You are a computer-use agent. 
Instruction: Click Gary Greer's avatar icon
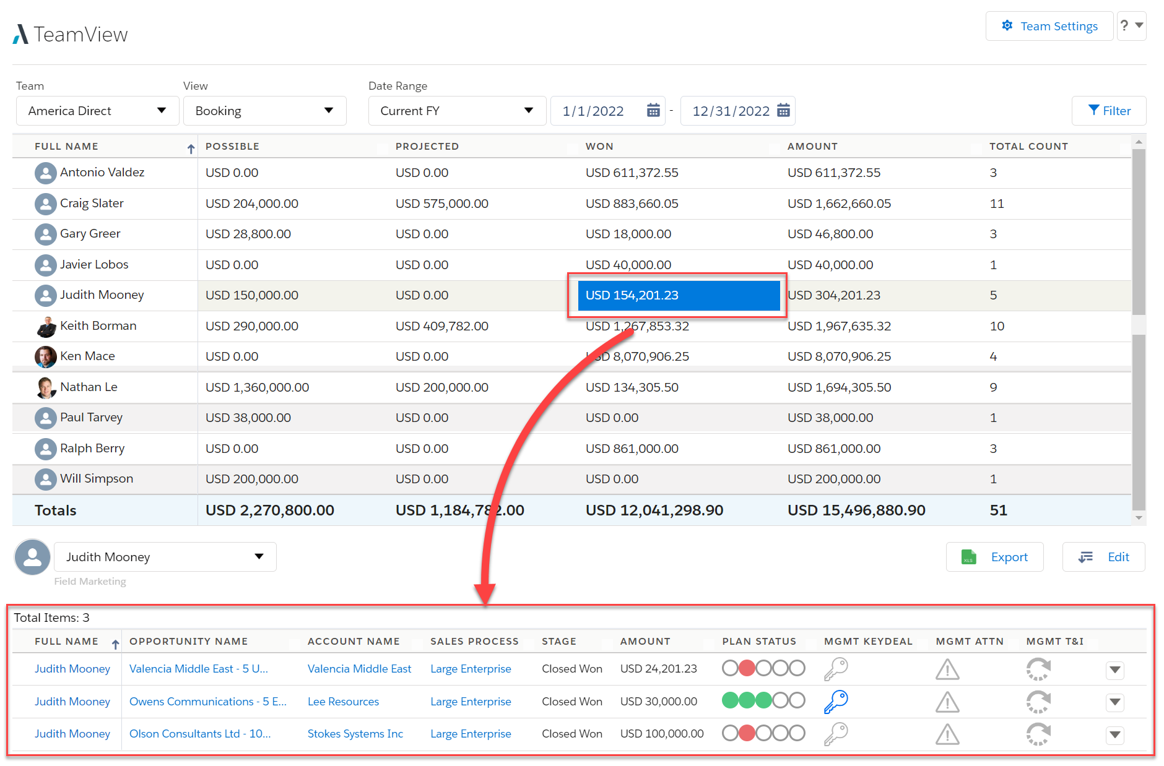click(x=45, y=234)
